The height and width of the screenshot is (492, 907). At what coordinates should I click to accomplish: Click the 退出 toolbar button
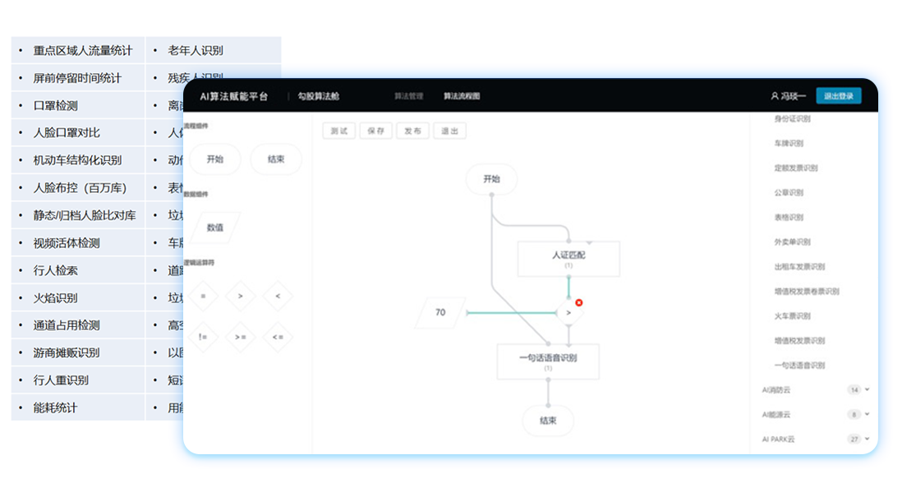click(449, 131)
